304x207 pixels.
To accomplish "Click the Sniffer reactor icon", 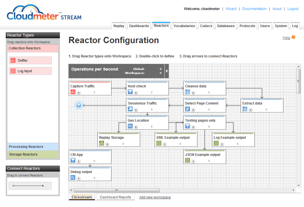I will [x=13, y=60].
